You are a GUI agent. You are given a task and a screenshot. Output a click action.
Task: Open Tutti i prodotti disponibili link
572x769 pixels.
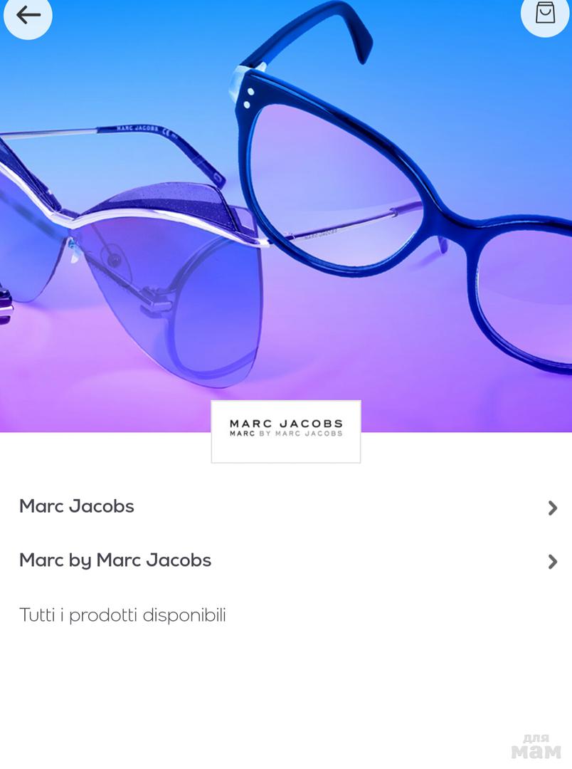tap(122, 615)
